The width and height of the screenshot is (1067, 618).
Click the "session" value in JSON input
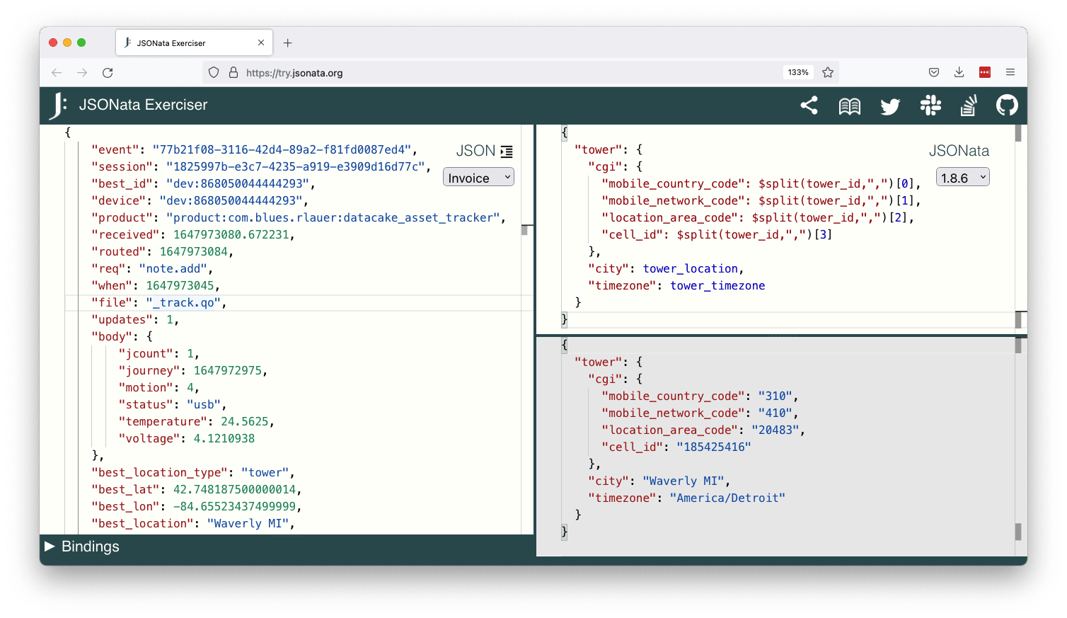click(x=295, y=167)
